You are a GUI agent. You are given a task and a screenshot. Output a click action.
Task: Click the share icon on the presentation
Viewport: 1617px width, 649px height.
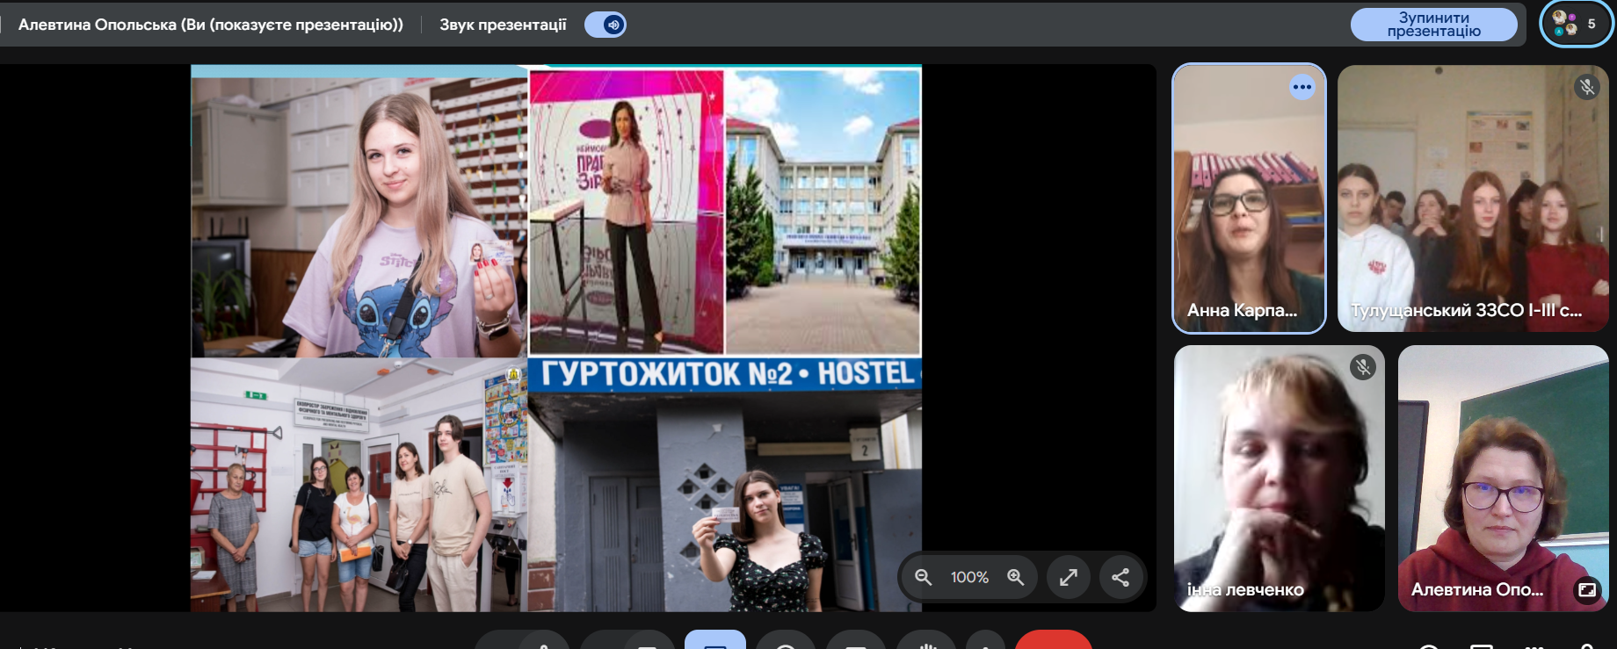point(1120,577)
